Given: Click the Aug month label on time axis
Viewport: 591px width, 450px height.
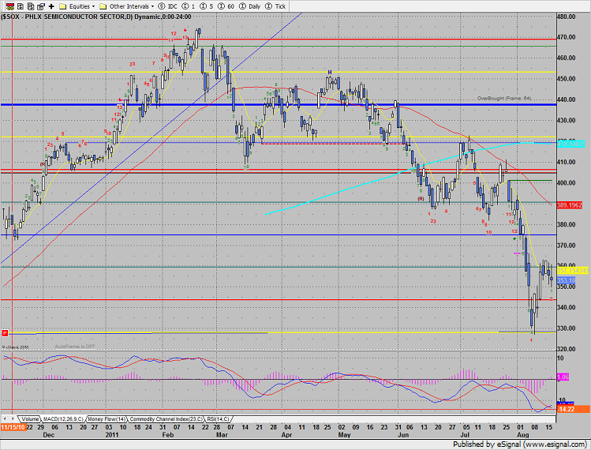Looking at the screenshot, I should click(x=523, y=435).
